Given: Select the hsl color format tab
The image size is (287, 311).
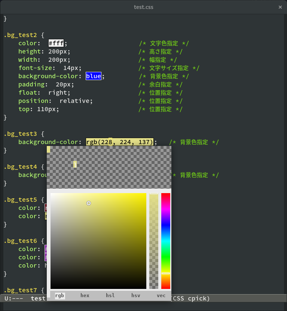Looking at the screenshot, I should pyautogui.click(x=110, y=296).
